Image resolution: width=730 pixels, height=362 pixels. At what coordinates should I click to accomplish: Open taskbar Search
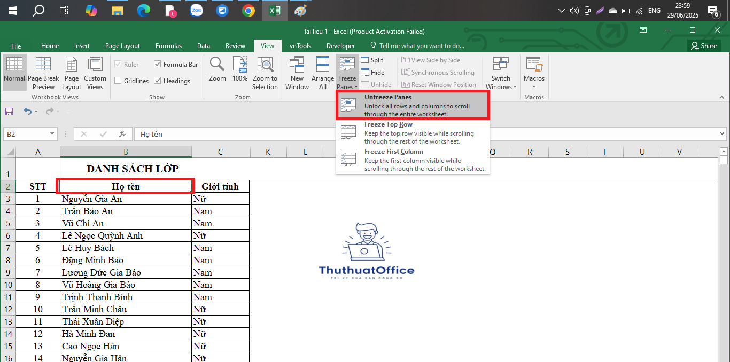pyautogui.click(x=38, y=11)
